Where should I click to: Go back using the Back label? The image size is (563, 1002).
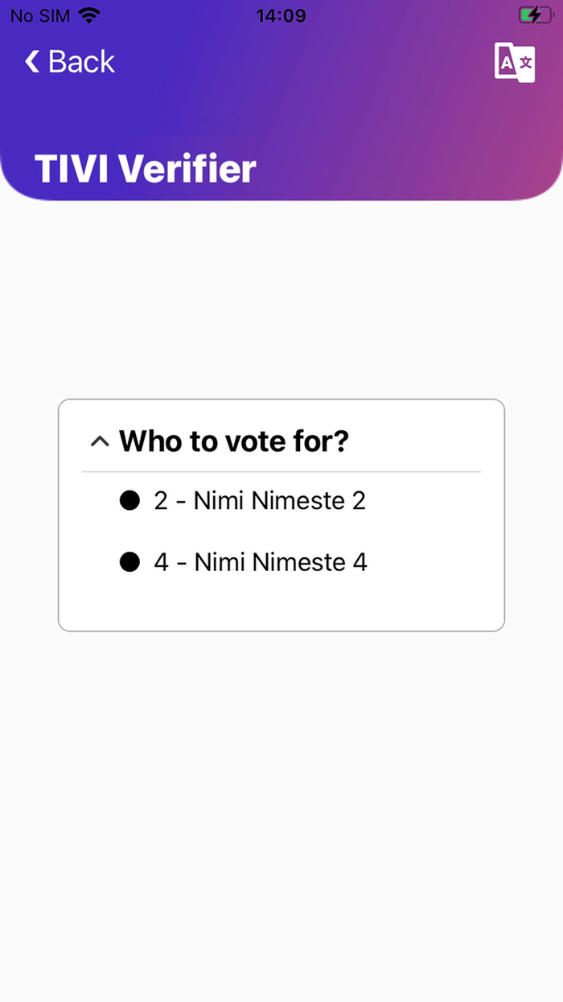81,62
